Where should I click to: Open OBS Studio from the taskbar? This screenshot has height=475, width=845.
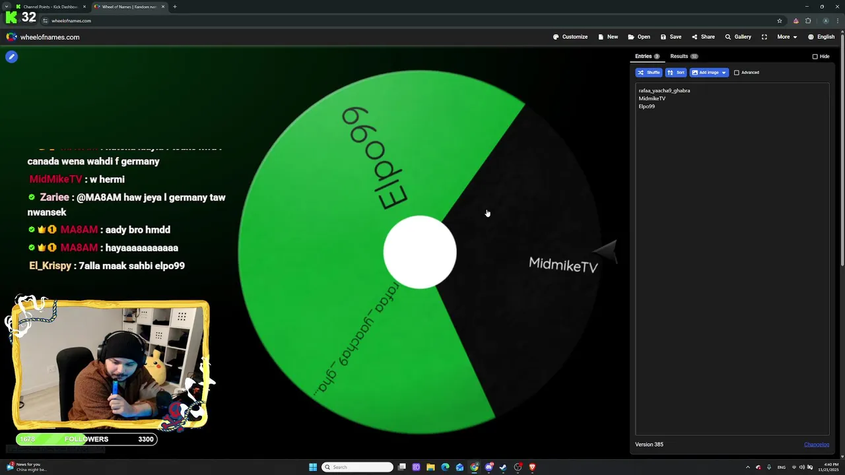pos(518,467)
